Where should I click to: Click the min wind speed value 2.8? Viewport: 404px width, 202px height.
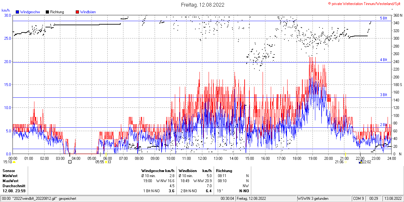(172, 176)
